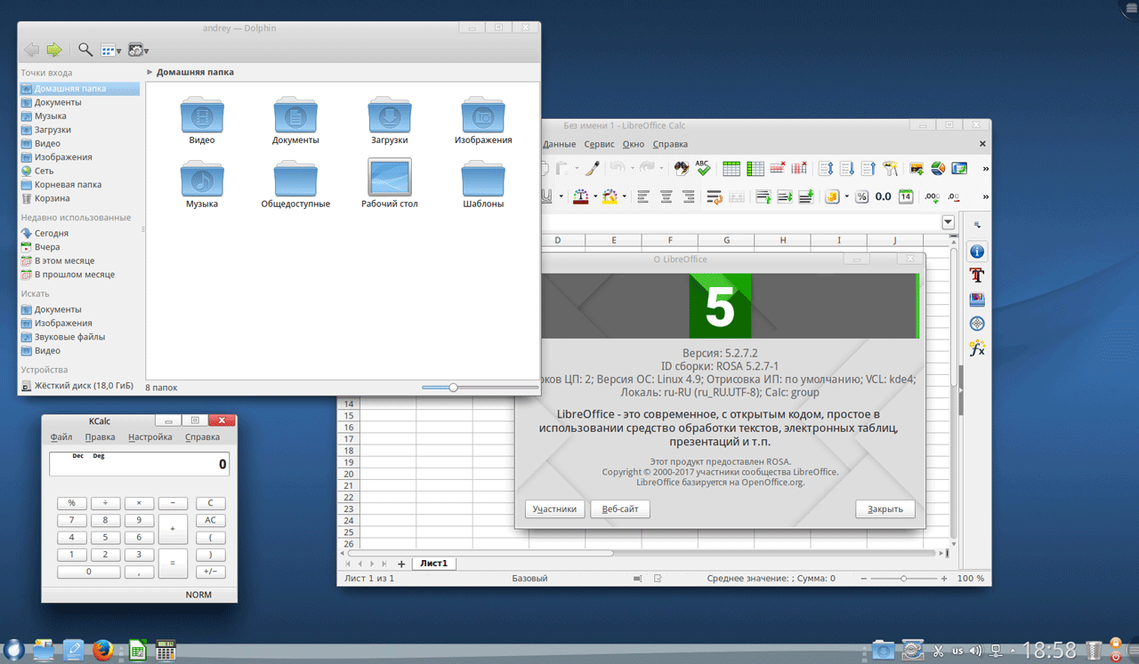Toggle wrap text in Calc toolbar
The height and width of the screenshot is (664, 1139).
714,196
